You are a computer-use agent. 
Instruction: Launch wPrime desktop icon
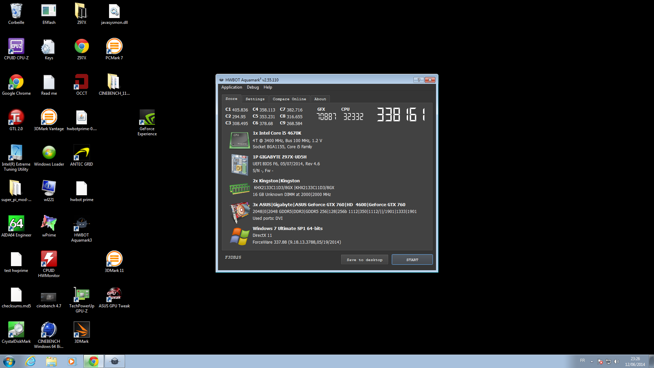pyautogui.click(x=49, y=226)
